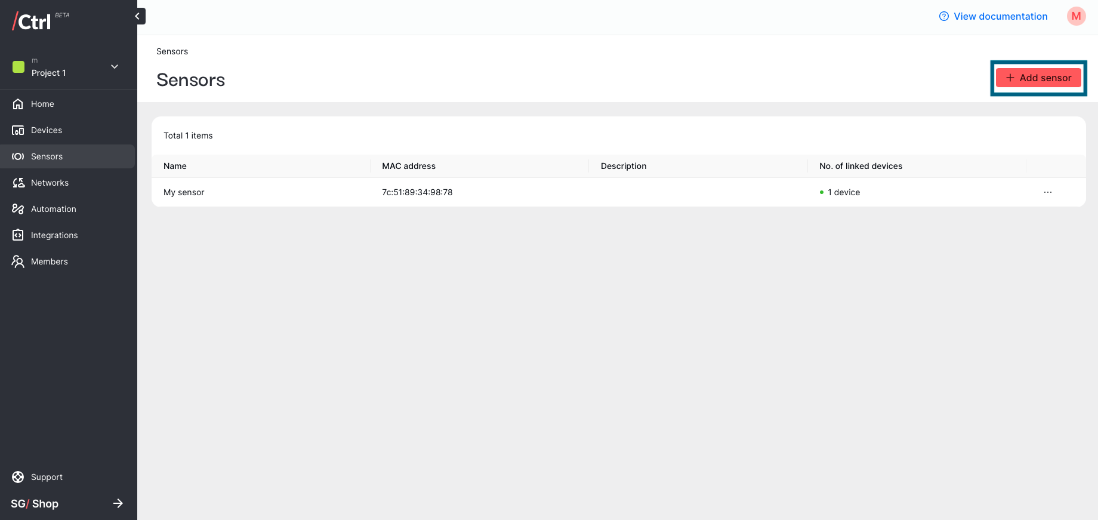Expand the Project 1 dropdown chevron

pyautogui.click(x=115, y=66)
